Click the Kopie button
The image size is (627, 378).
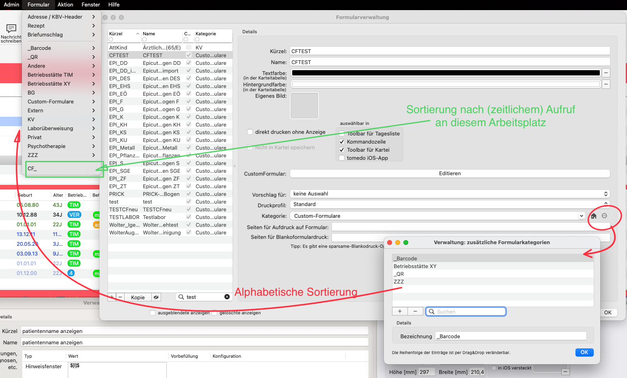(x=138, y=297)
